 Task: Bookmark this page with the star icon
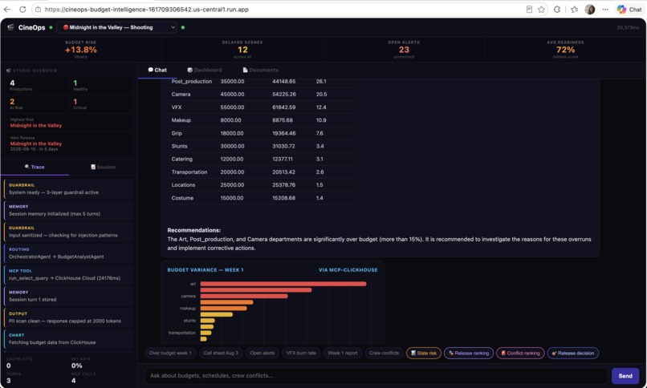(x=541, y=9)
